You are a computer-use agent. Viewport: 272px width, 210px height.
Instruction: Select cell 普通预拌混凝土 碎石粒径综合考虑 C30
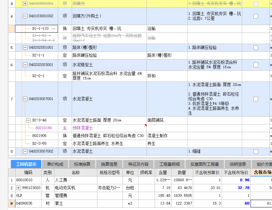point(109,136)
